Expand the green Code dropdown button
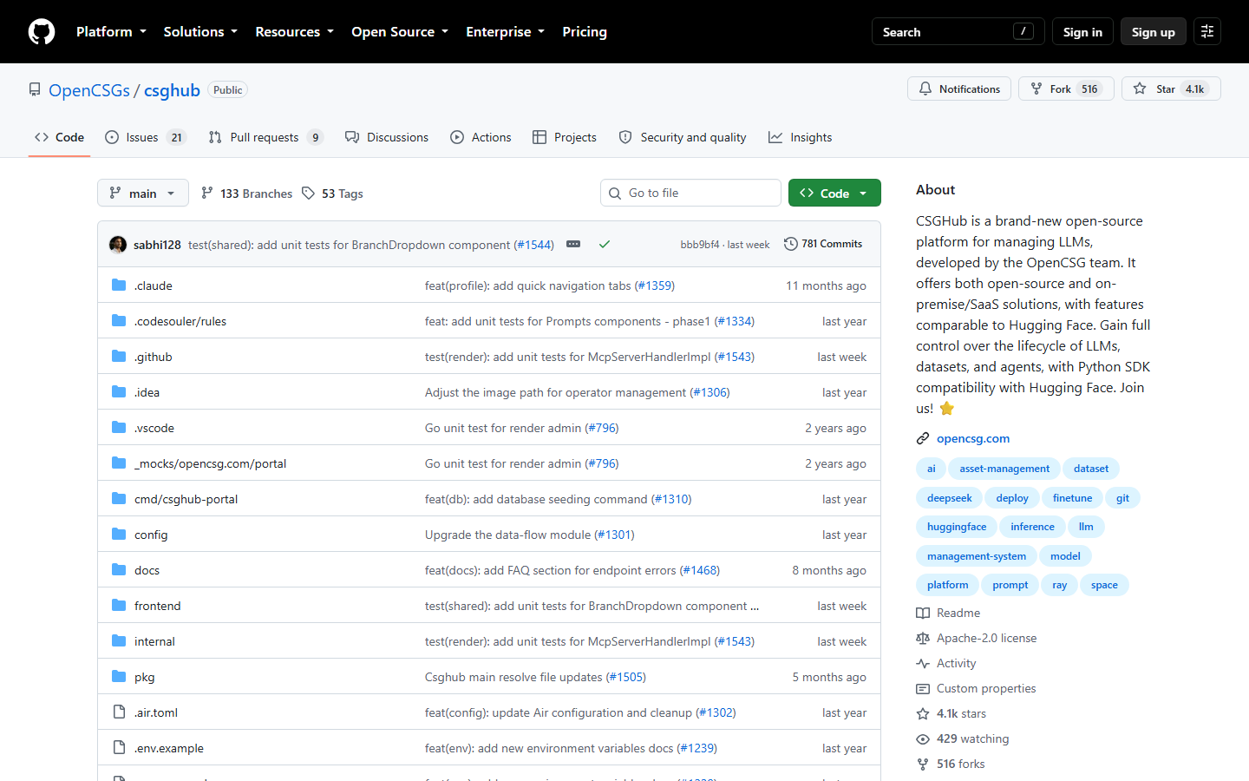Image resolution: width=1249 pixels, height=781 pixels. (x=834, y=194)
